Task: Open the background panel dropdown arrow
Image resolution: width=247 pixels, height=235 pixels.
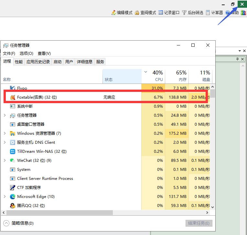Action: (240, 51)
